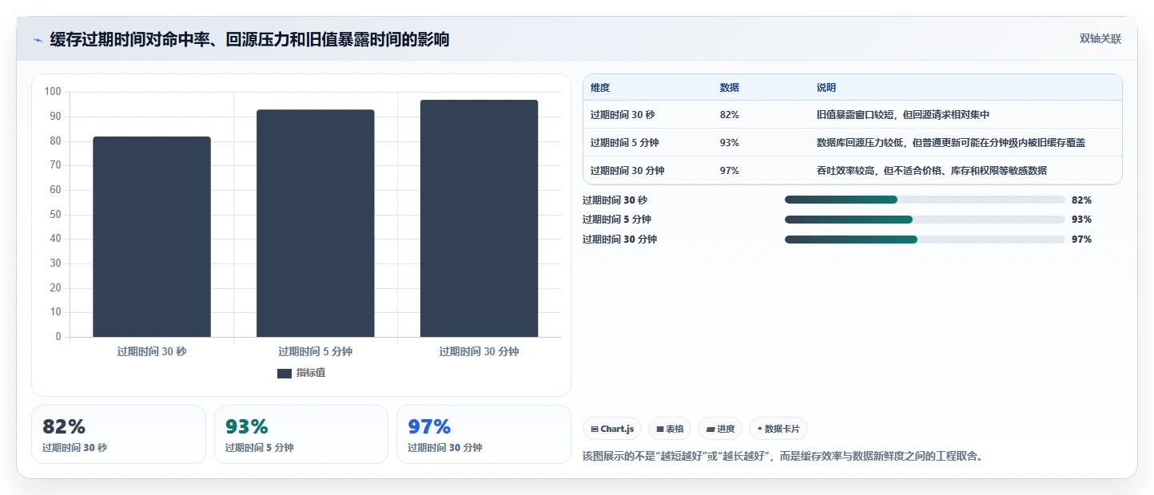Click the progress label 过期时间 30 秒
Viewport: 1154px width, 495px height.
[x=615, y=200]
